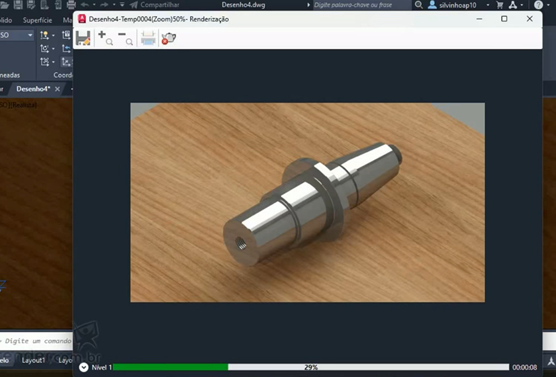Expand render details chevron beside Nível 1
Image resolution: width=556 pixels, height=377 pixels.
click(83, 367)
